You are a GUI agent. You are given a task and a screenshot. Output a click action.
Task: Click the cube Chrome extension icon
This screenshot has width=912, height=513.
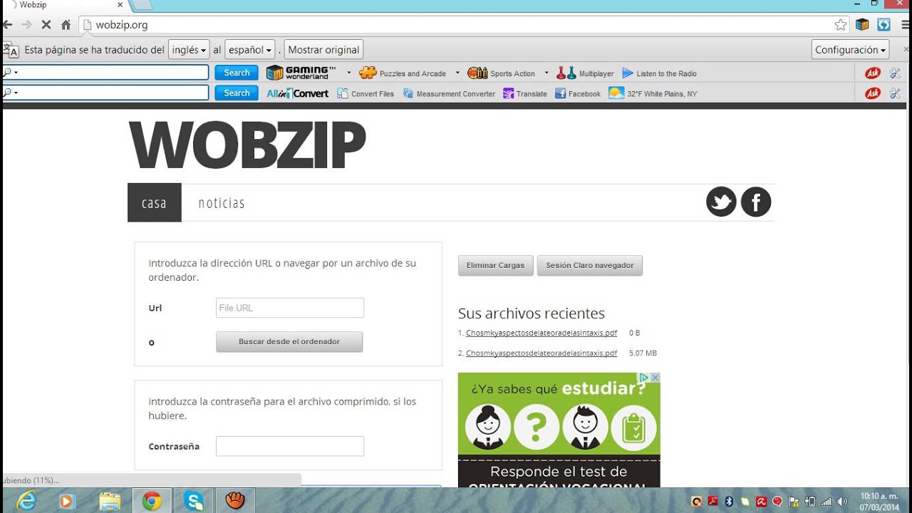click(x=862, y=25)
